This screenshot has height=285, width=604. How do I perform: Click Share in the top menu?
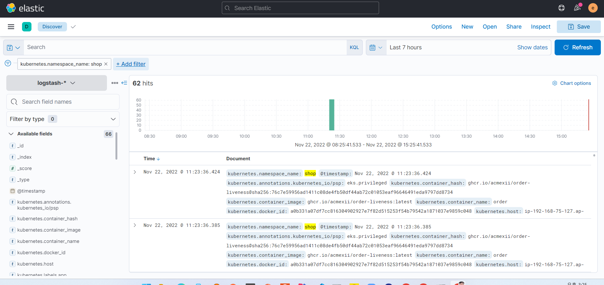click(x=514, y=27)
